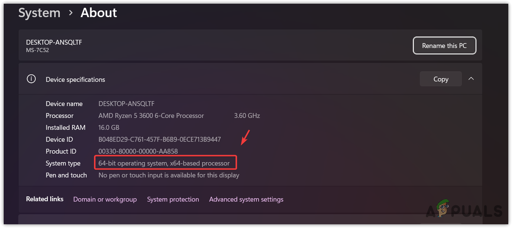
Task: Click the highlighted 64-bit System type value
Action: click(x=164, y=163)
